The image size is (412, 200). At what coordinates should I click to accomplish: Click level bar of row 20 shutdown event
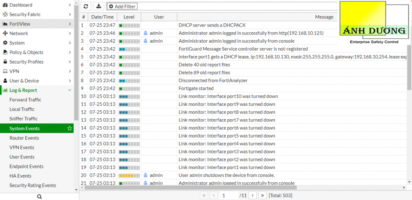(129, 175)
